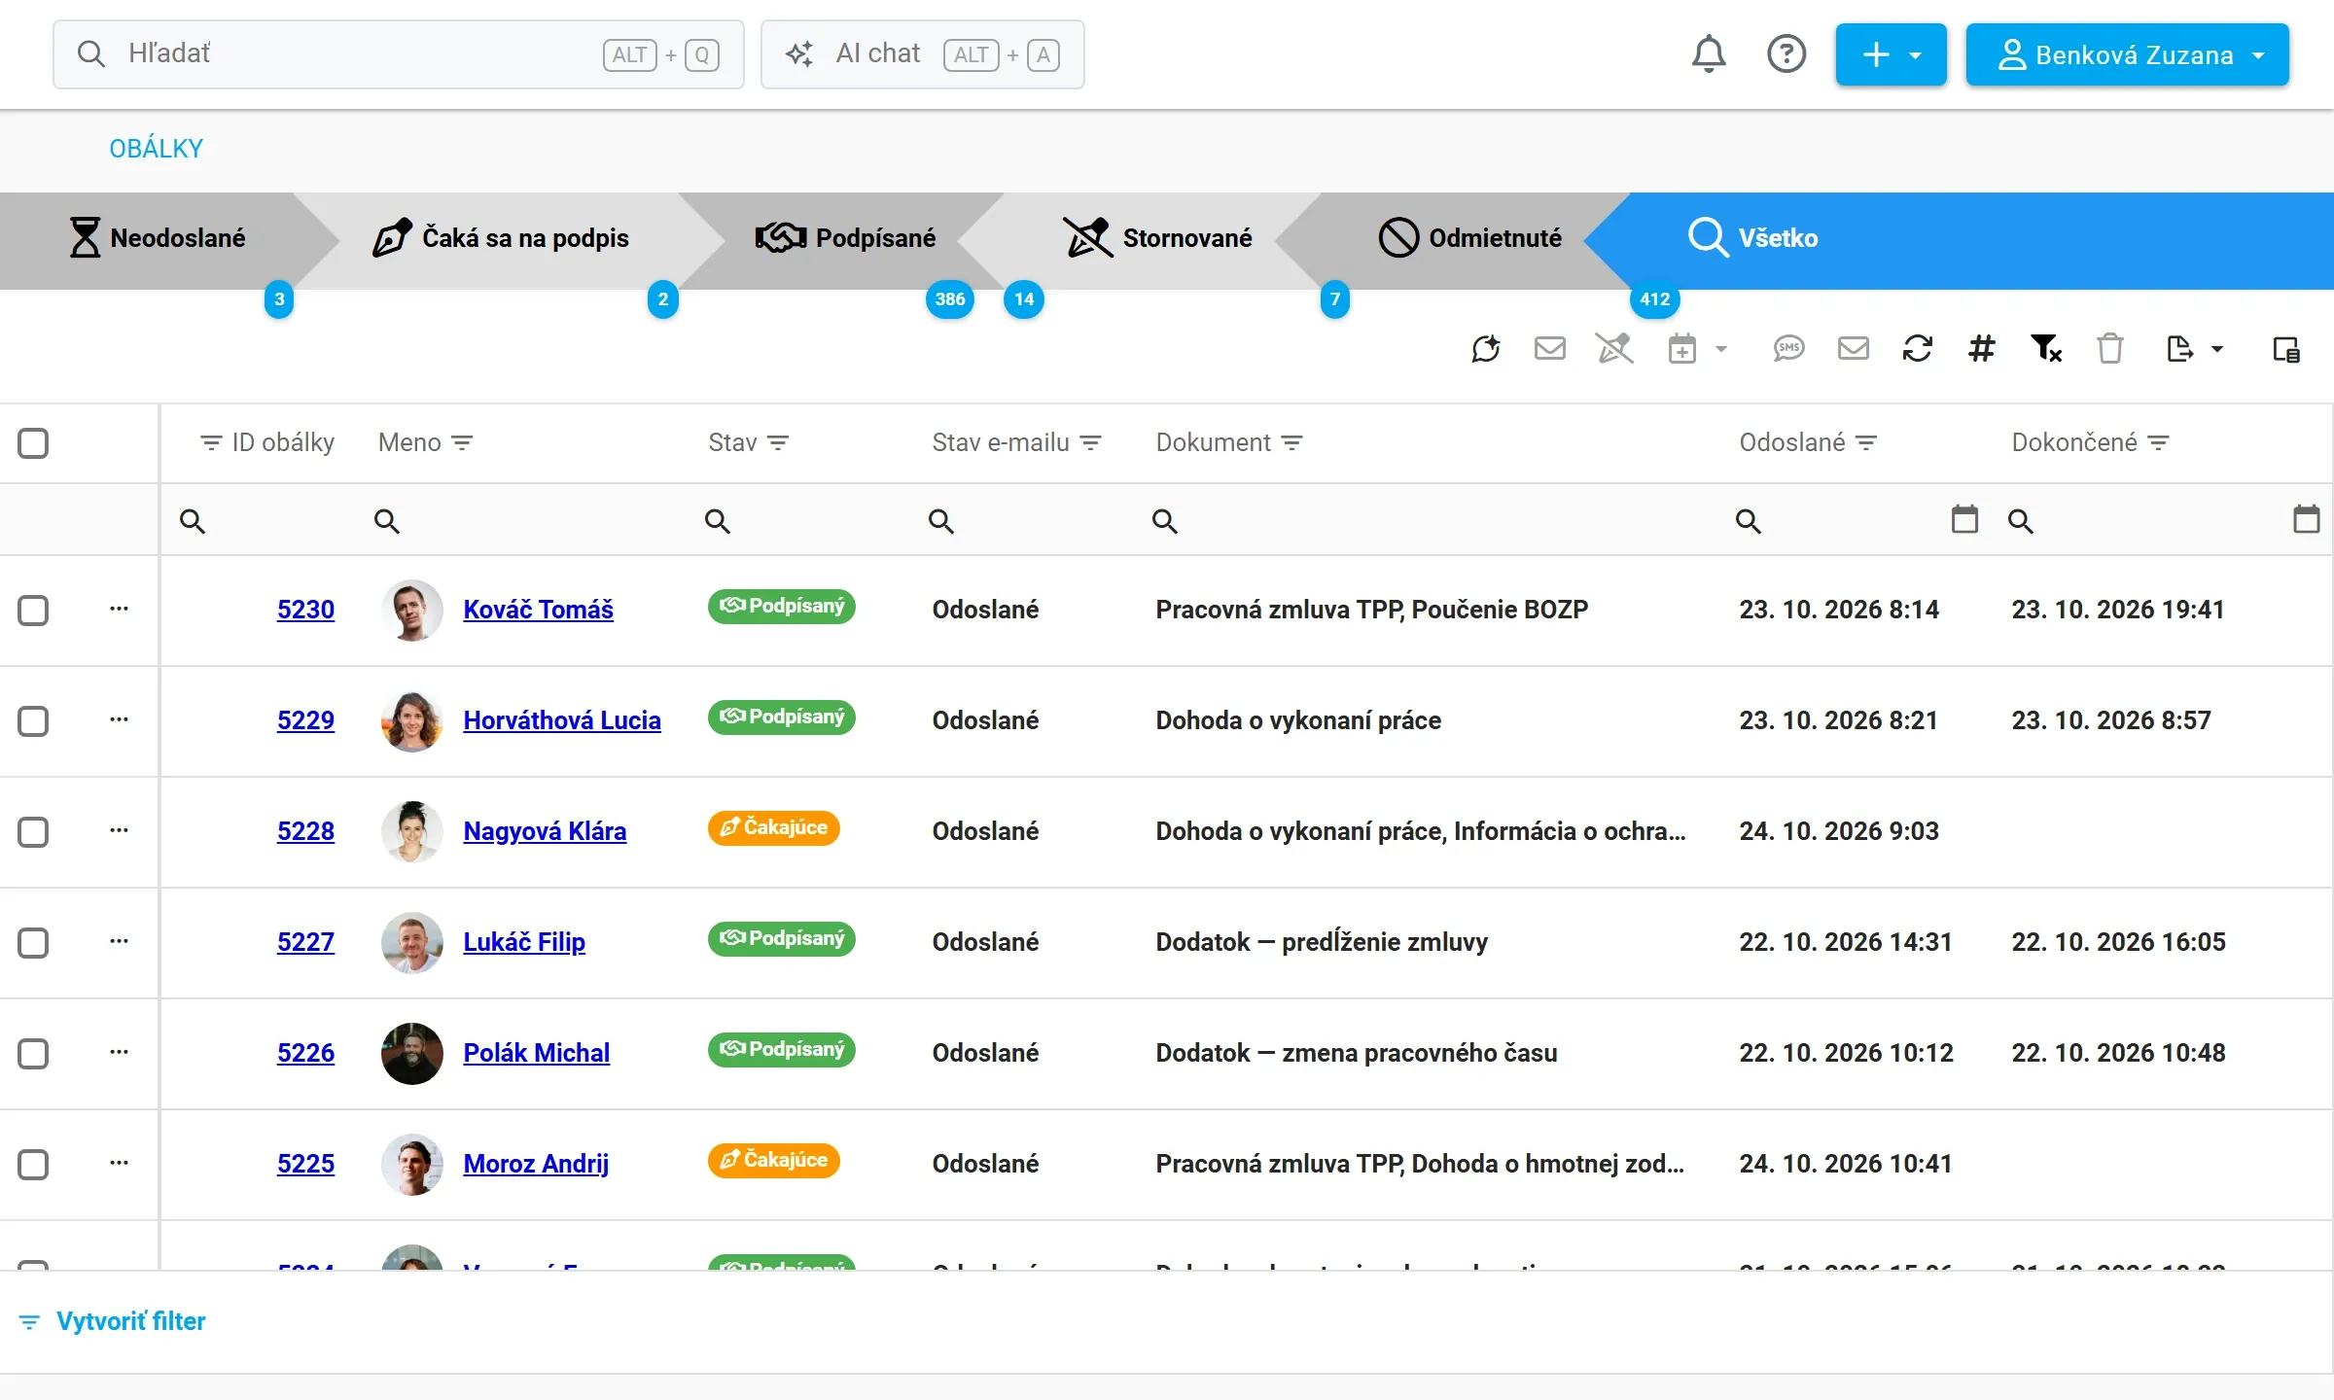2334x1400 pixels.
Task: Click the cancel signature pen icon
Action: 1615,348
